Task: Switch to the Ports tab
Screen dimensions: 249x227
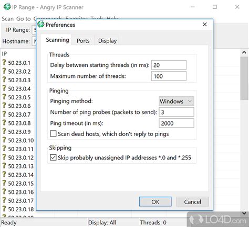Action: click(83, 41)
